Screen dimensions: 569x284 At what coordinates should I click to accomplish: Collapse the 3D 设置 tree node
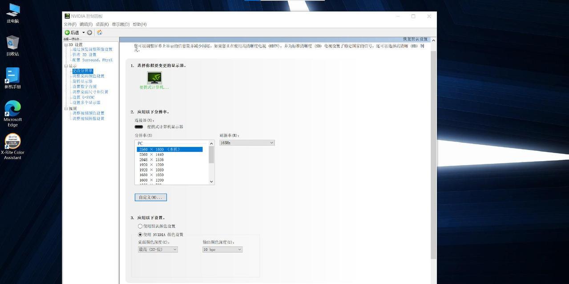click(x=66, y=45)
